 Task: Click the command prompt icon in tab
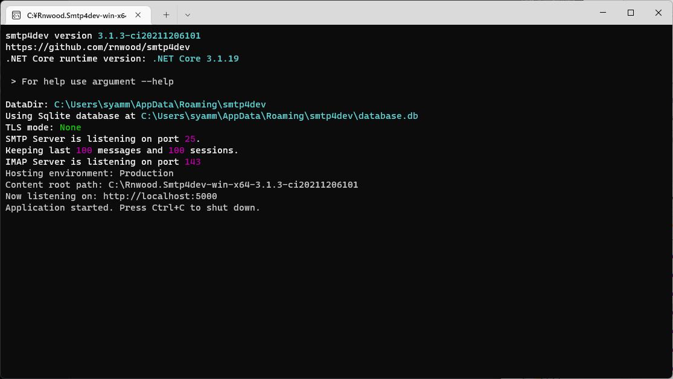click(x=16, y=16)
